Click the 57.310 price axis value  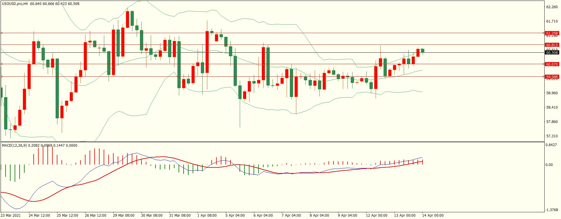[552, 136]
